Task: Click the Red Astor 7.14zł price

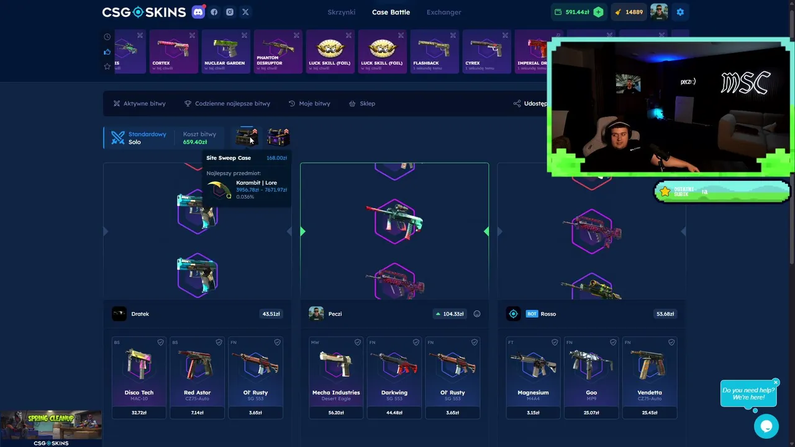Action: [197, 412]
